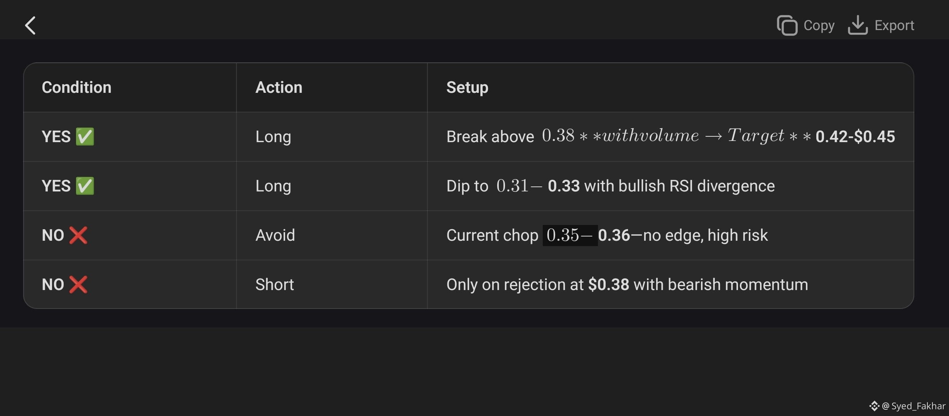Select the Condition column header
The image size is (949, 416).
76,87
